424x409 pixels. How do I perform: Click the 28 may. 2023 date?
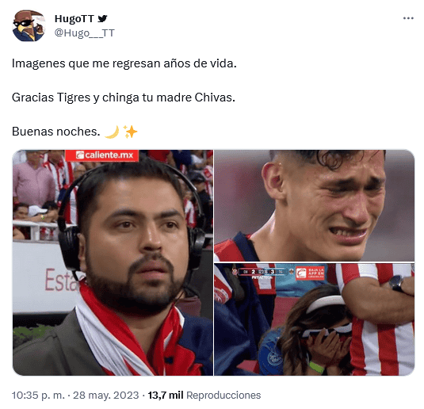[106, 396]
